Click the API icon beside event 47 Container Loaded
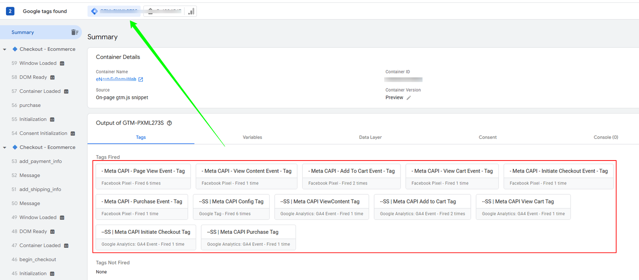Image resolution: width=639 pixels, height=280 pixels. coord(66,246)
